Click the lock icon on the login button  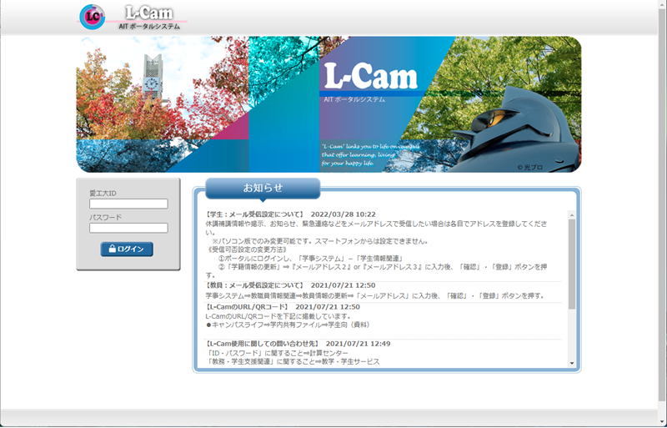click(112, 249)
